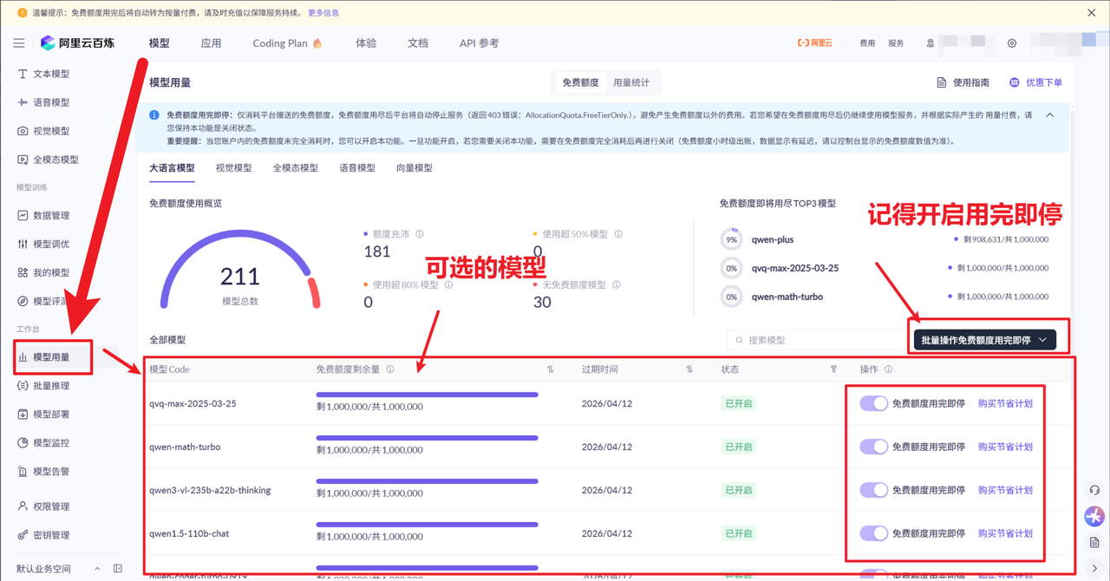Image resolution: width=1110 pixels, height=581 pixels.
Task: Click the floating document icon
Action: pyautogui.click(x=1094, y=543)
